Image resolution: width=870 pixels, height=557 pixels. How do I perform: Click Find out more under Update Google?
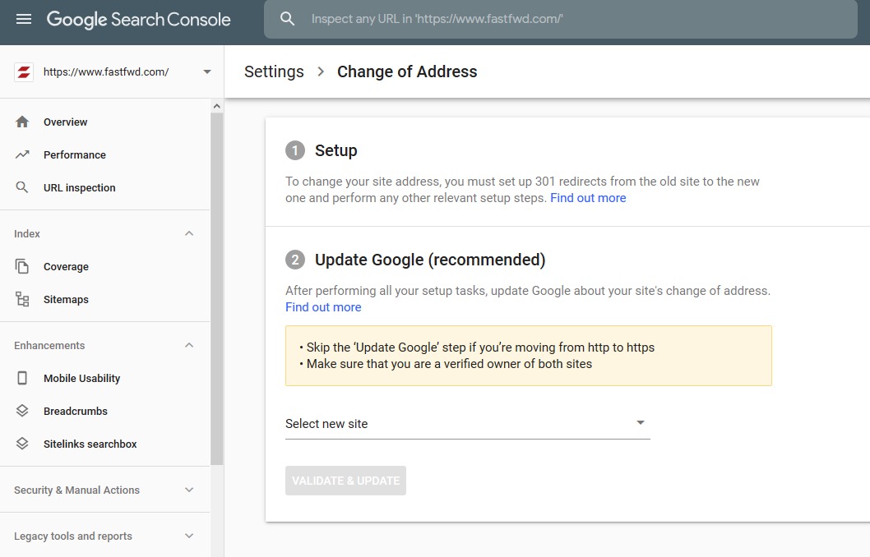coord(323,307)
